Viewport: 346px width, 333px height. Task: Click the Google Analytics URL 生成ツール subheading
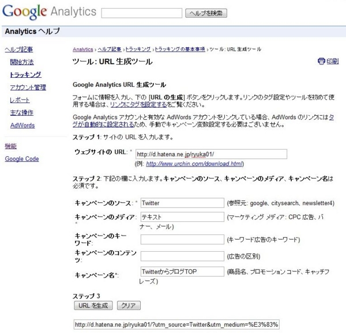coord(119,85)
